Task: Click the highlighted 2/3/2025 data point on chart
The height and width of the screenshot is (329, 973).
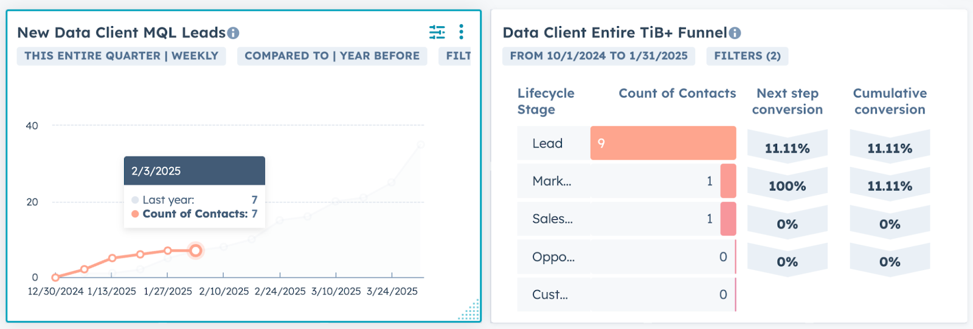Action: pyautogui.click(x=195, y=251)
